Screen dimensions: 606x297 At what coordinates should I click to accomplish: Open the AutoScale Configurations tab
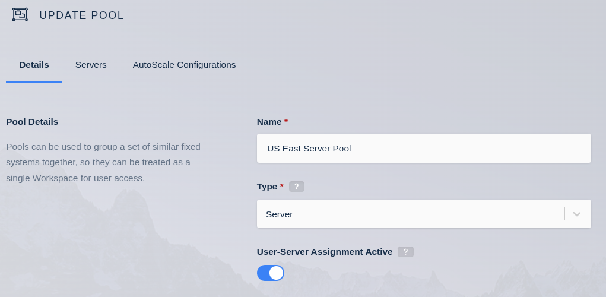[x=184, y=65]
